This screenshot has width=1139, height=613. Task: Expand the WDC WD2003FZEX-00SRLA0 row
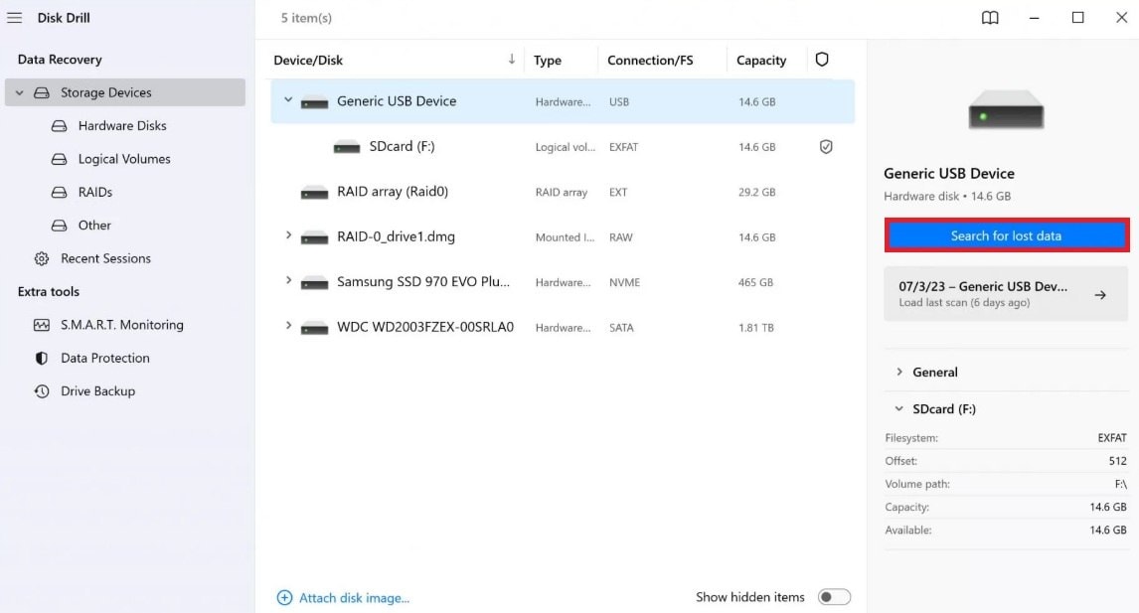[288, 326]
